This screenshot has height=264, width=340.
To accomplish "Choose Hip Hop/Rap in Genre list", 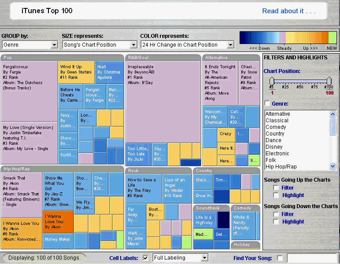I will point(281,167).
